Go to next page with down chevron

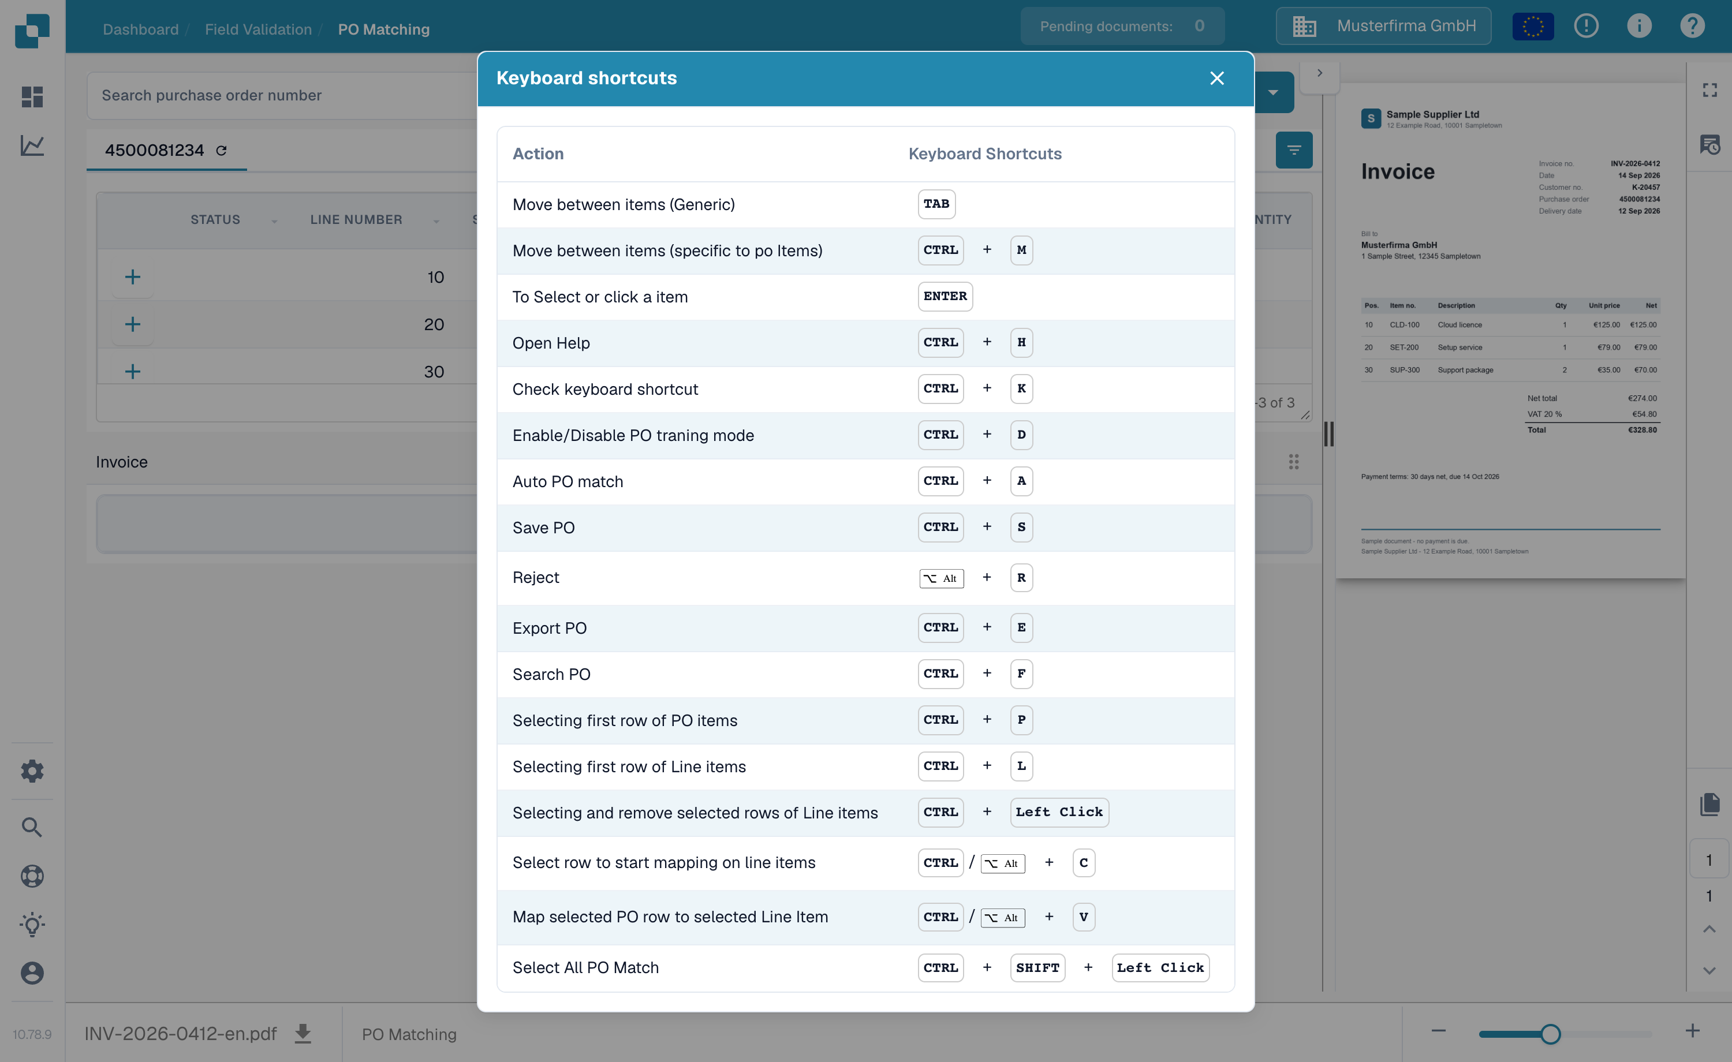click(x=1709, y=971)
